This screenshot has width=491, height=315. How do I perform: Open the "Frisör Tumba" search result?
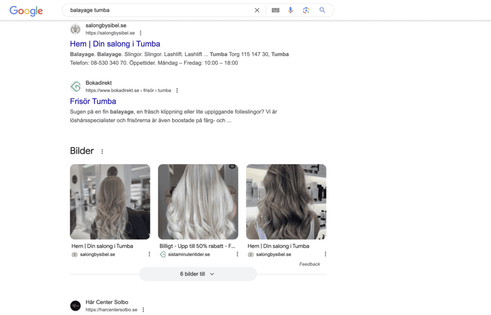[93, 101]
